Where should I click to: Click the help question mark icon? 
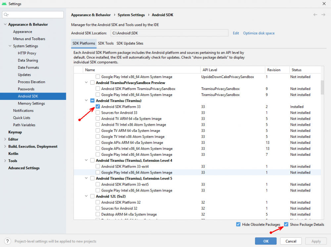[7, 241]
